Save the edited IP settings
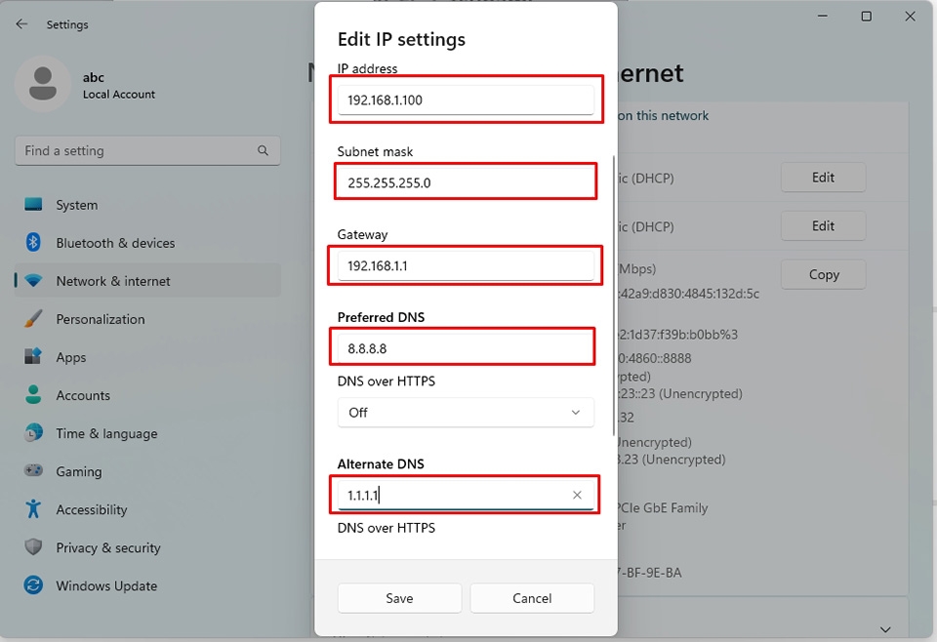The image size is (937, 642). click(399, 598)
